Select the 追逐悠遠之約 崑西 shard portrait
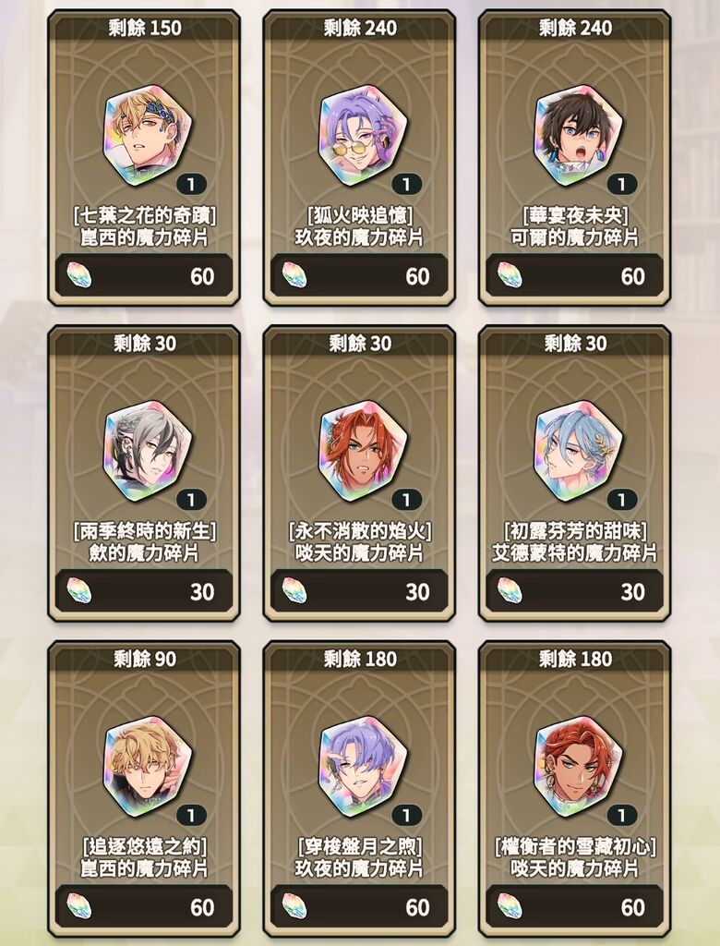The image size is (720, 946). click(148, 767)
